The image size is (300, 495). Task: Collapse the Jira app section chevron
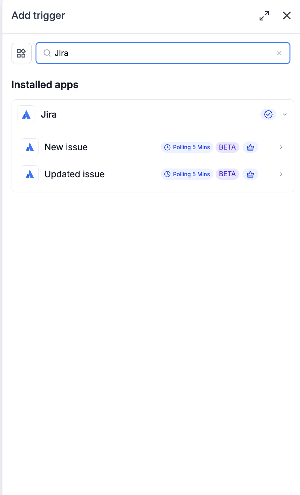pyautogui.click(x=285, y=114)
